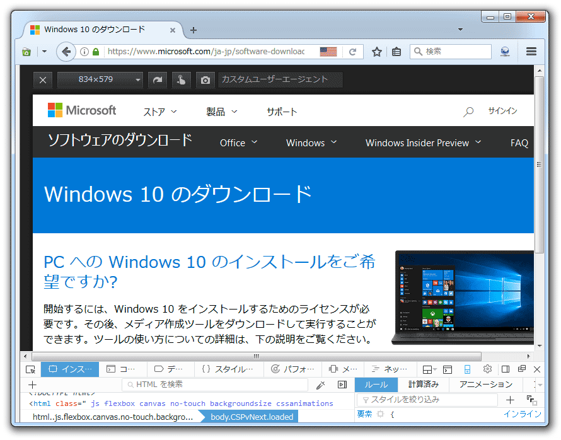Expand the Windows menu
The image size is (561, 440).
pos(311,142)
